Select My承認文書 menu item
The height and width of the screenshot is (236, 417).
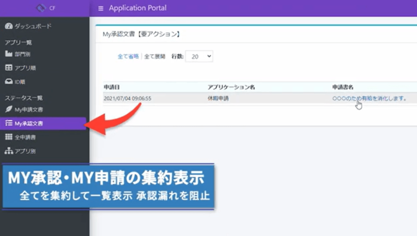coord(43,123)
